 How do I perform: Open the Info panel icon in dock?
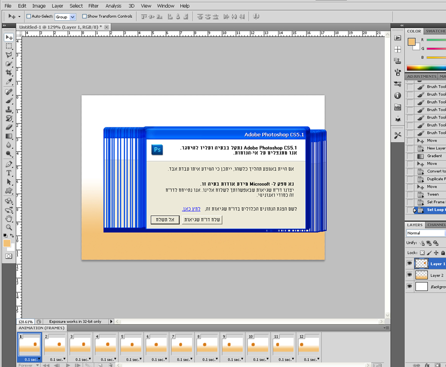pos(398,96)
